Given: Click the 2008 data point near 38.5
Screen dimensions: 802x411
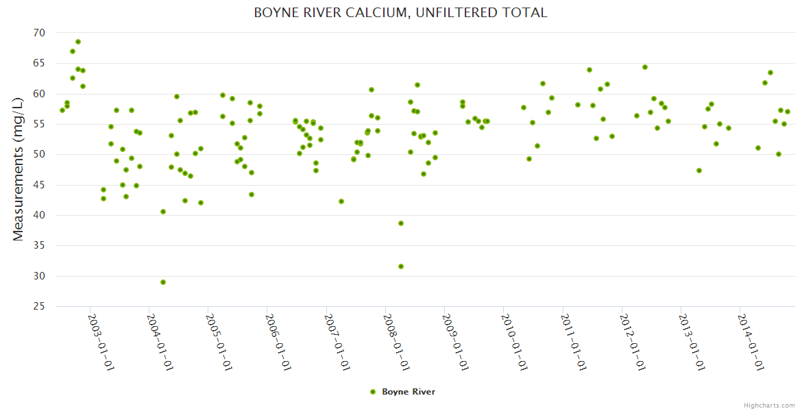Looking at the screenshot, I should (401, 223).
